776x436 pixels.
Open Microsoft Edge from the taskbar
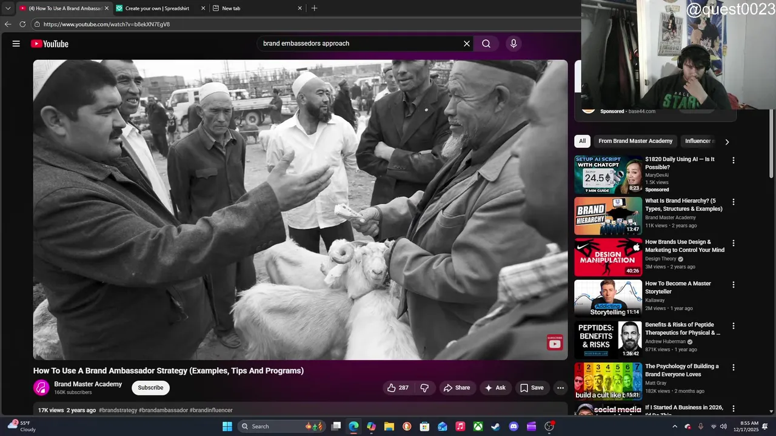pyautogui.click(x=353, y=426)
